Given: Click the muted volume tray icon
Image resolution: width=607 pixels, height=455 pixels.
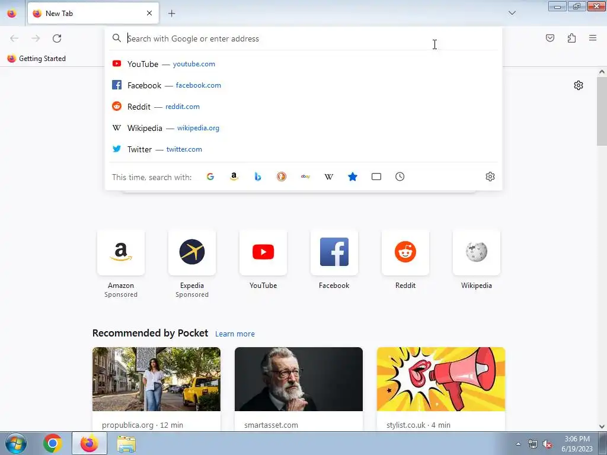Looking at the screenshot, I should pos(547,444).
